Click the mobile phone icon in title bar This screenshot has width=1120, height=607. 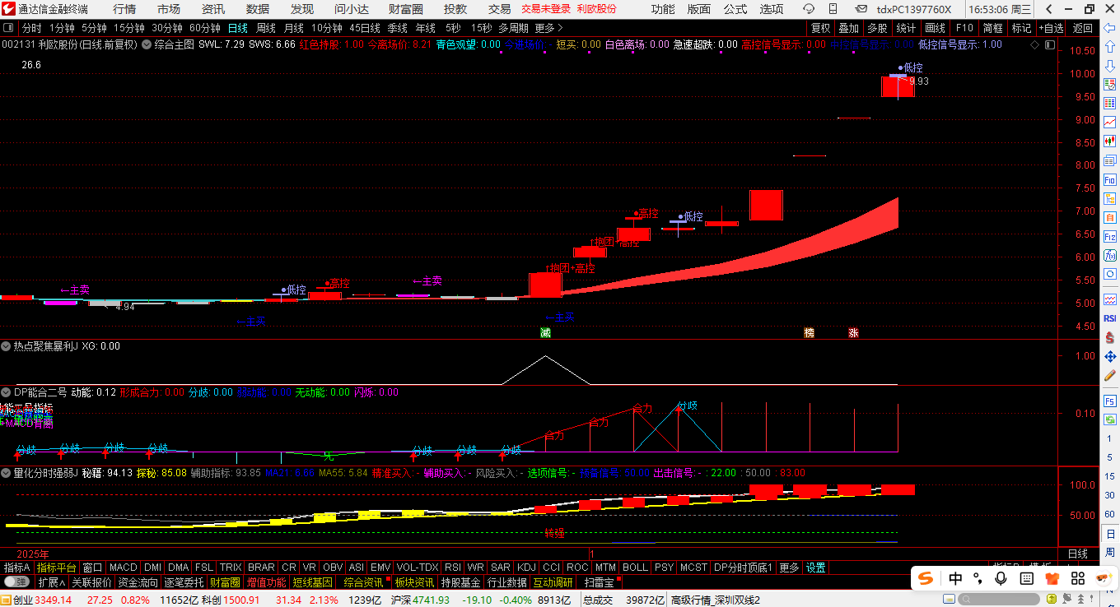(x=834, y=9)
